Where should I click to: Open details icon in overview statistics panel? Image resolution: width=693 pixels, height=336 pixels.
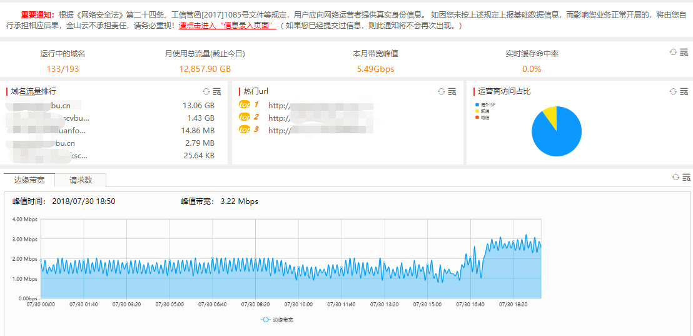pos(684,53)
